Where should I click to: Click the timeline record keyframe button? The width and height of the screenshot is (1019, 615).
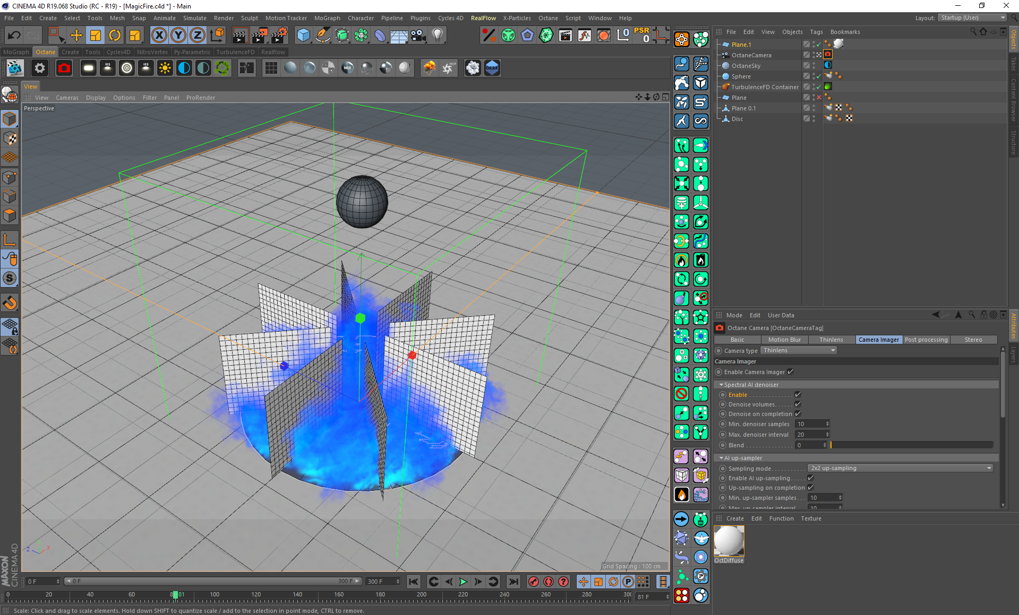click(x=534, y=582)
